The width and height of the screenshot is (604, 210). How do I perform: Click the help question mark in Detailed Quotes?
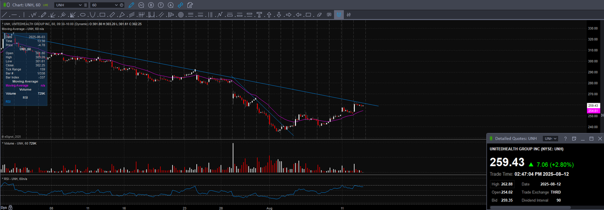(x=565, y=138)
